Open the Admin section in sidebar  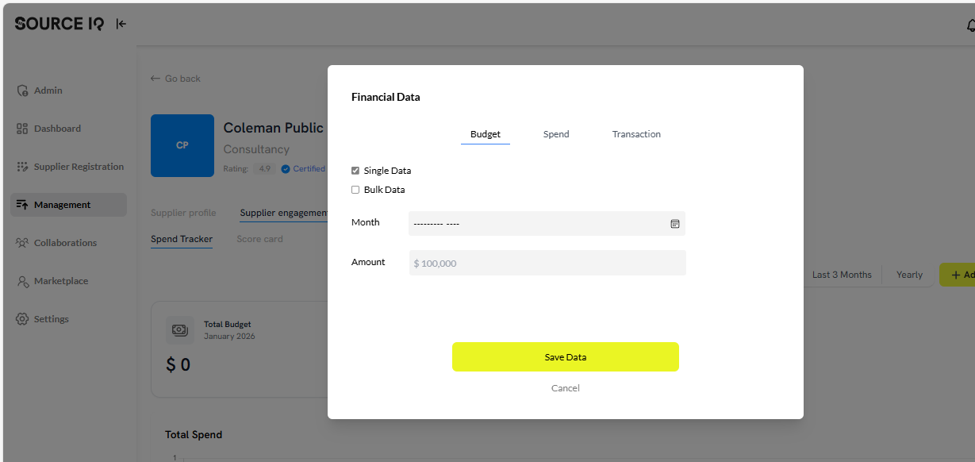coord(48,90)
